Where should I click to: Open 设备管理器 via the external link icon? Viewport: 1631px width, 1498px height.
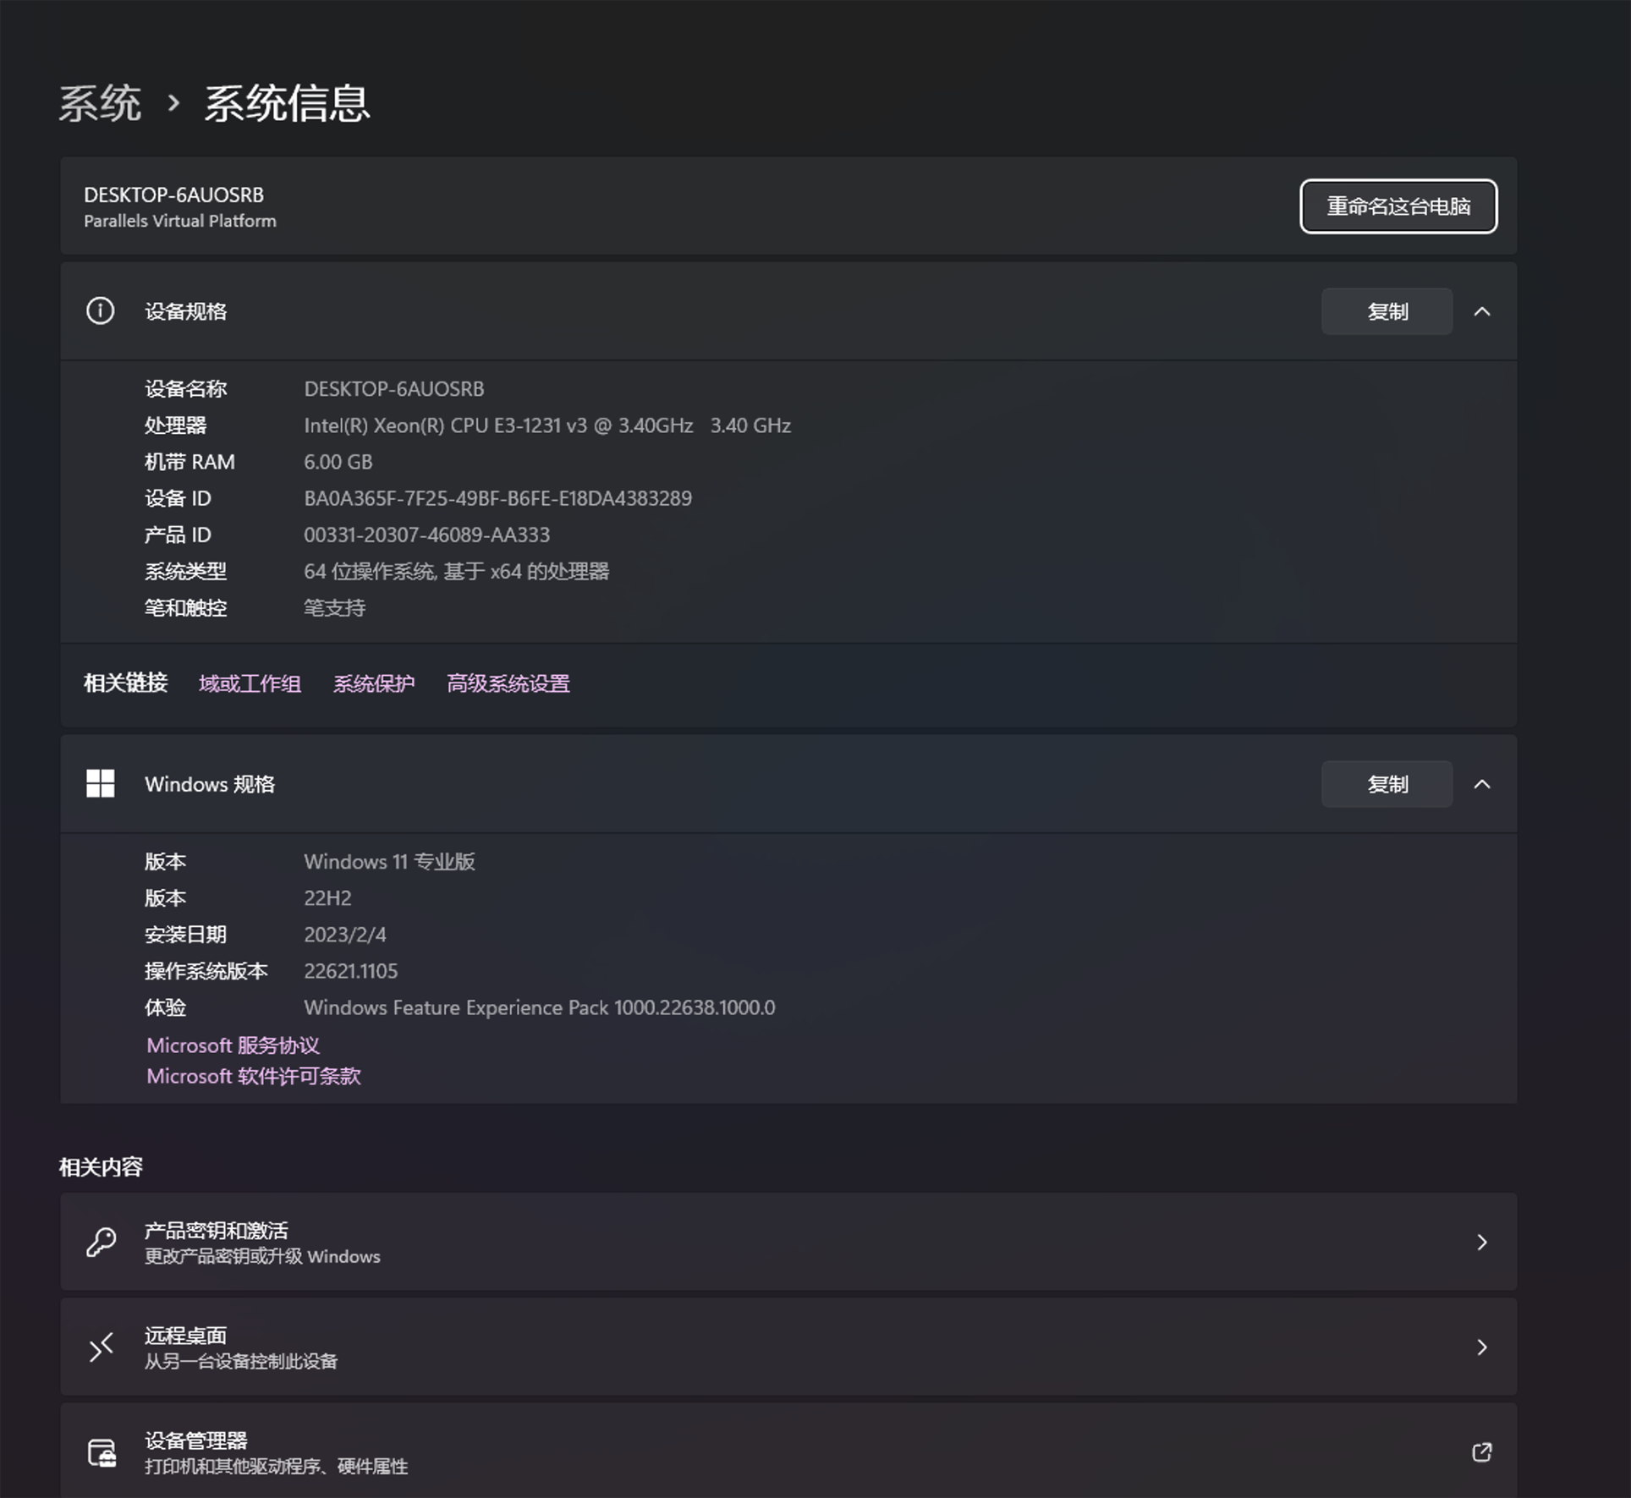tap(1481, 1451)
